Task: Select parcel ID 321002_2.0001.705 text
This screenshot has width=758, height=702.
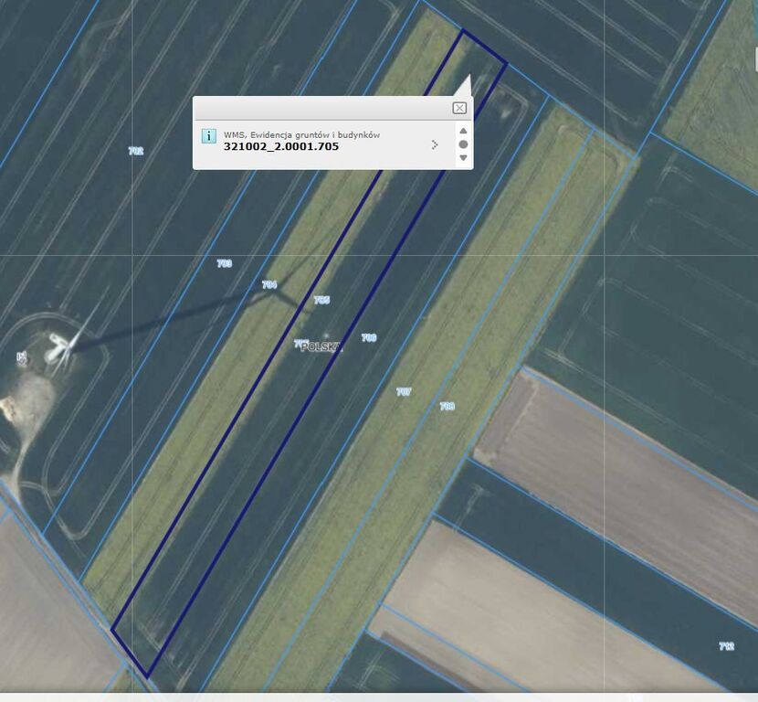Action: tap(280, 146)
